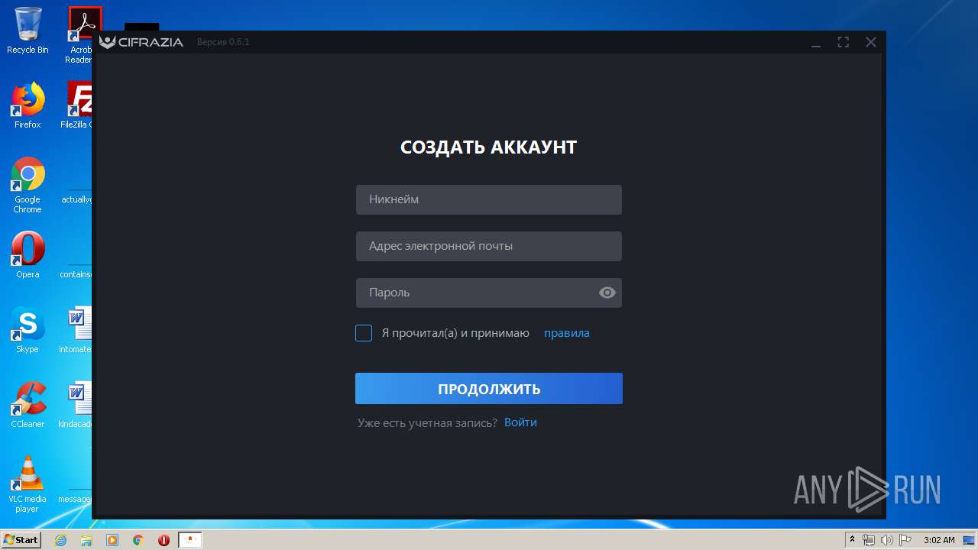Click the СОЗДАТЬ АККАУНТ heading

[x=489, y=147]
